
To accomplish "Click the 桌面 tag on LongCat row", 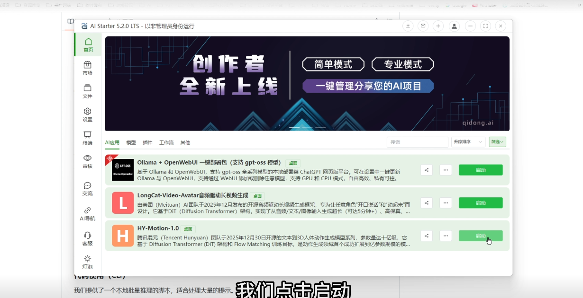I will tap(257, 196).
